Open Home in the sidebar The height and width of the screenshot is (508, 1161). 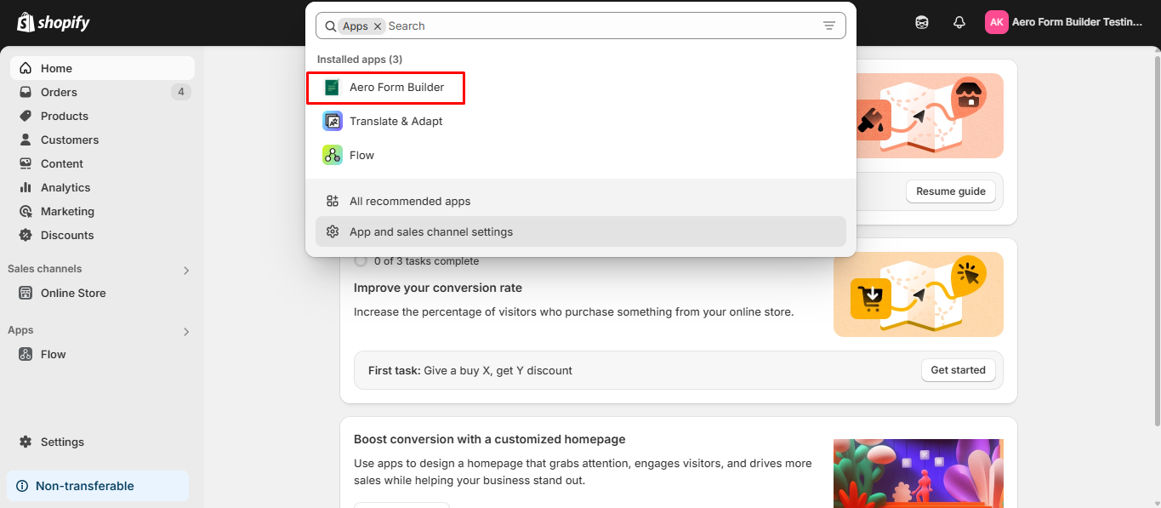click(102, 68)
